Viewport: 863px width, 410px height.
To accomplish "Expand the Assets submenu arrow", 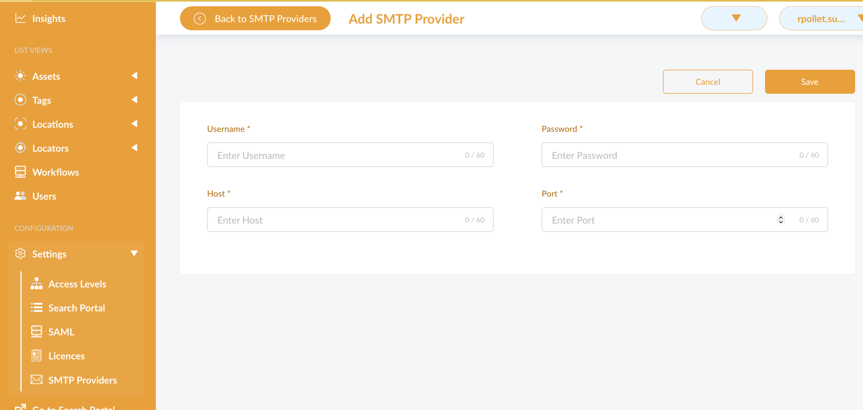I will [134, 76].
